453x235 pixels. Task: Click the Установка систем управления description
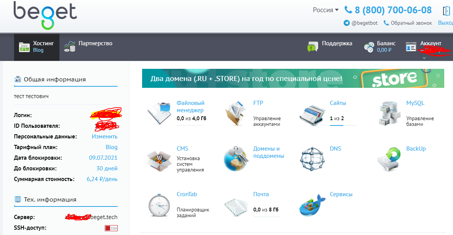point(190,164)
